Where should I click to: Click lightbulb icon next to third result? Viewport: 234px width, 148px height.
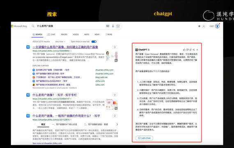click(x=115, y=116)
